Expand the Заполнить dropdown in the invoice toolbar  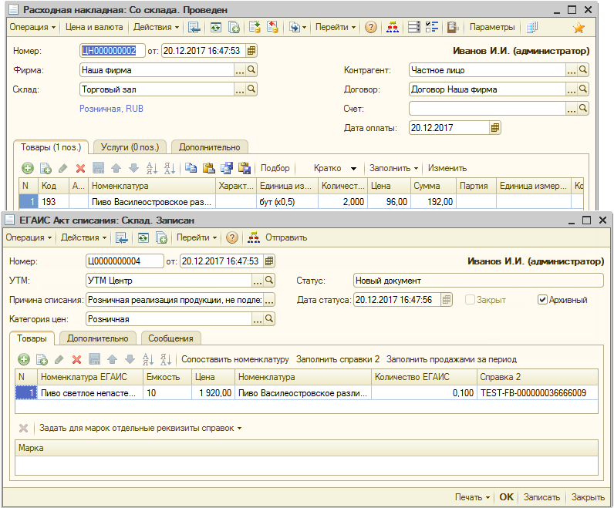(393, 168)
